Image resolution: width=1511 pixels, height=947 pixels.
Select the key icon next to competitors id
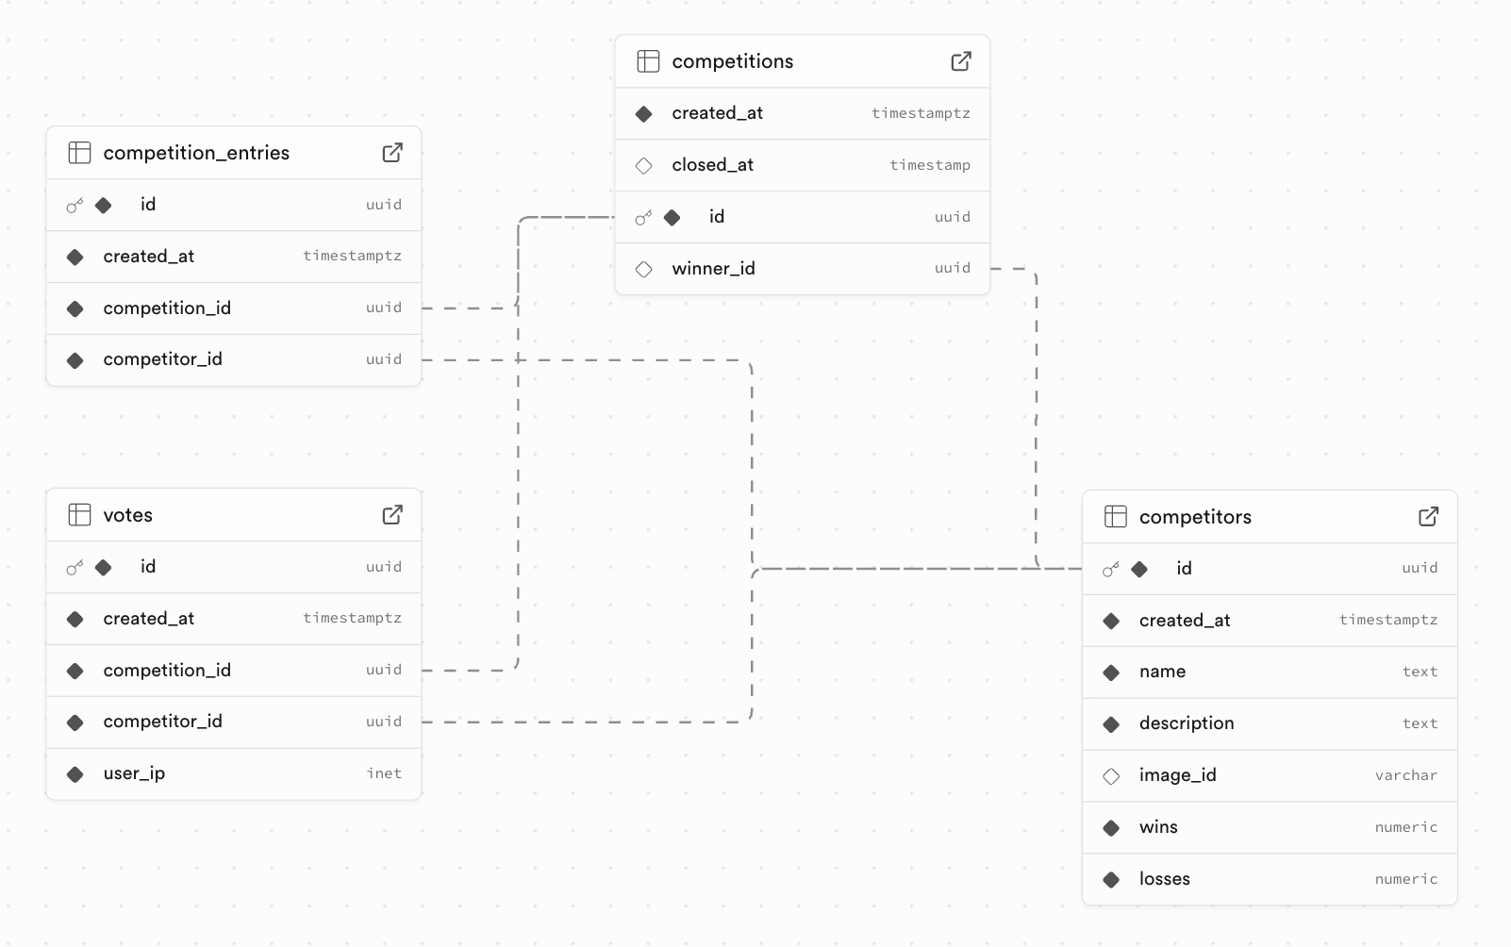click(1110, 569)
